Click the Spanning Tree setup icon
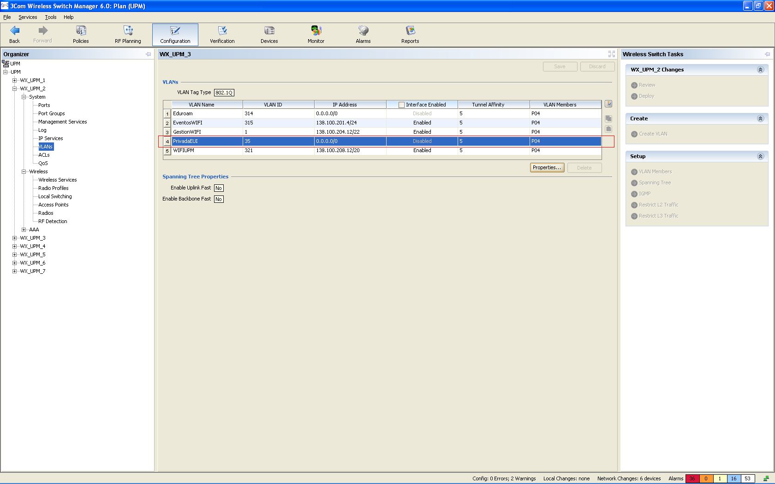The height and width of the screenshot is (484, 775). [634, 183]
